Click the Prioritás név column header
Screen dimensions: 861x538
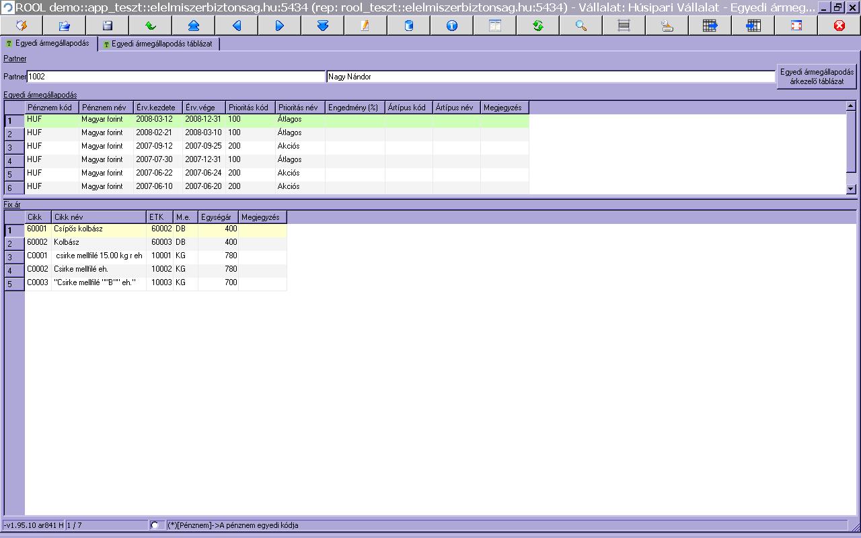301,108
